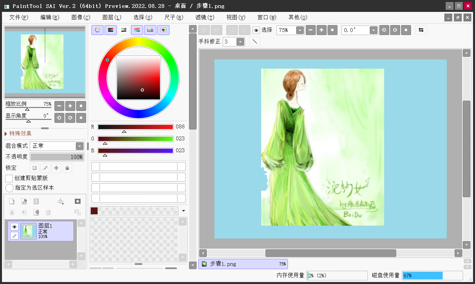
Task: Create a new layer folder
Action: pyautogui.click(x=36, y=201)
